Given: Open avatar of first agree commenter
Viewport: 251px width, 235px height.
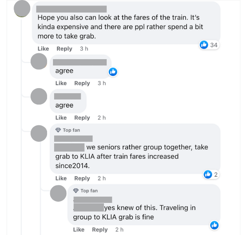Looking at the screenshot, I should (x=38, y=62).
